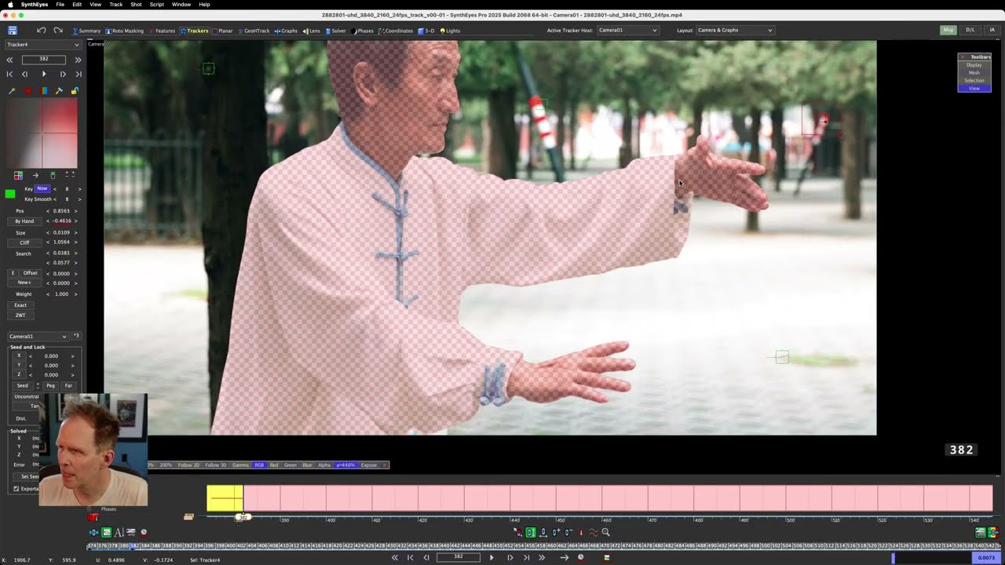Screen dimensions: 1005x565
Task: Click the By Hand button
Action: 24,221
